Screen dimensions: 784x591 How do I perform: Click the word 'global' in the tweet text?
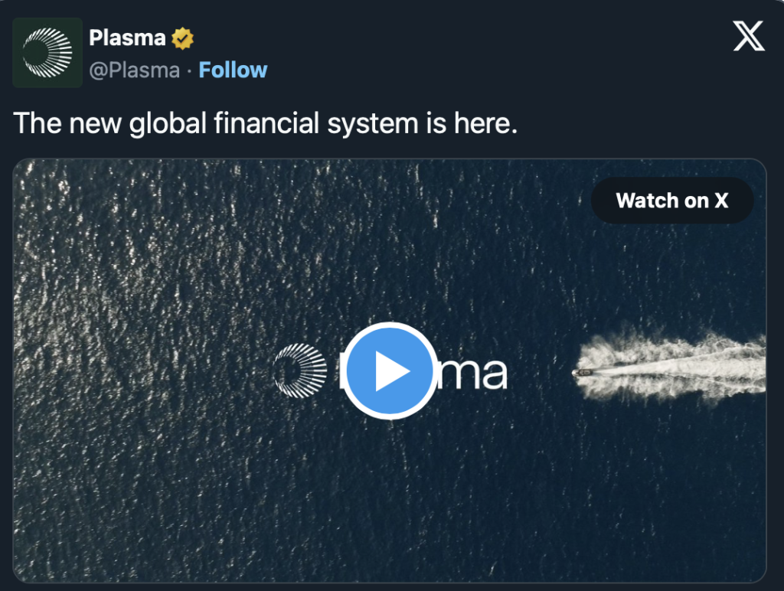pos(168,124)
